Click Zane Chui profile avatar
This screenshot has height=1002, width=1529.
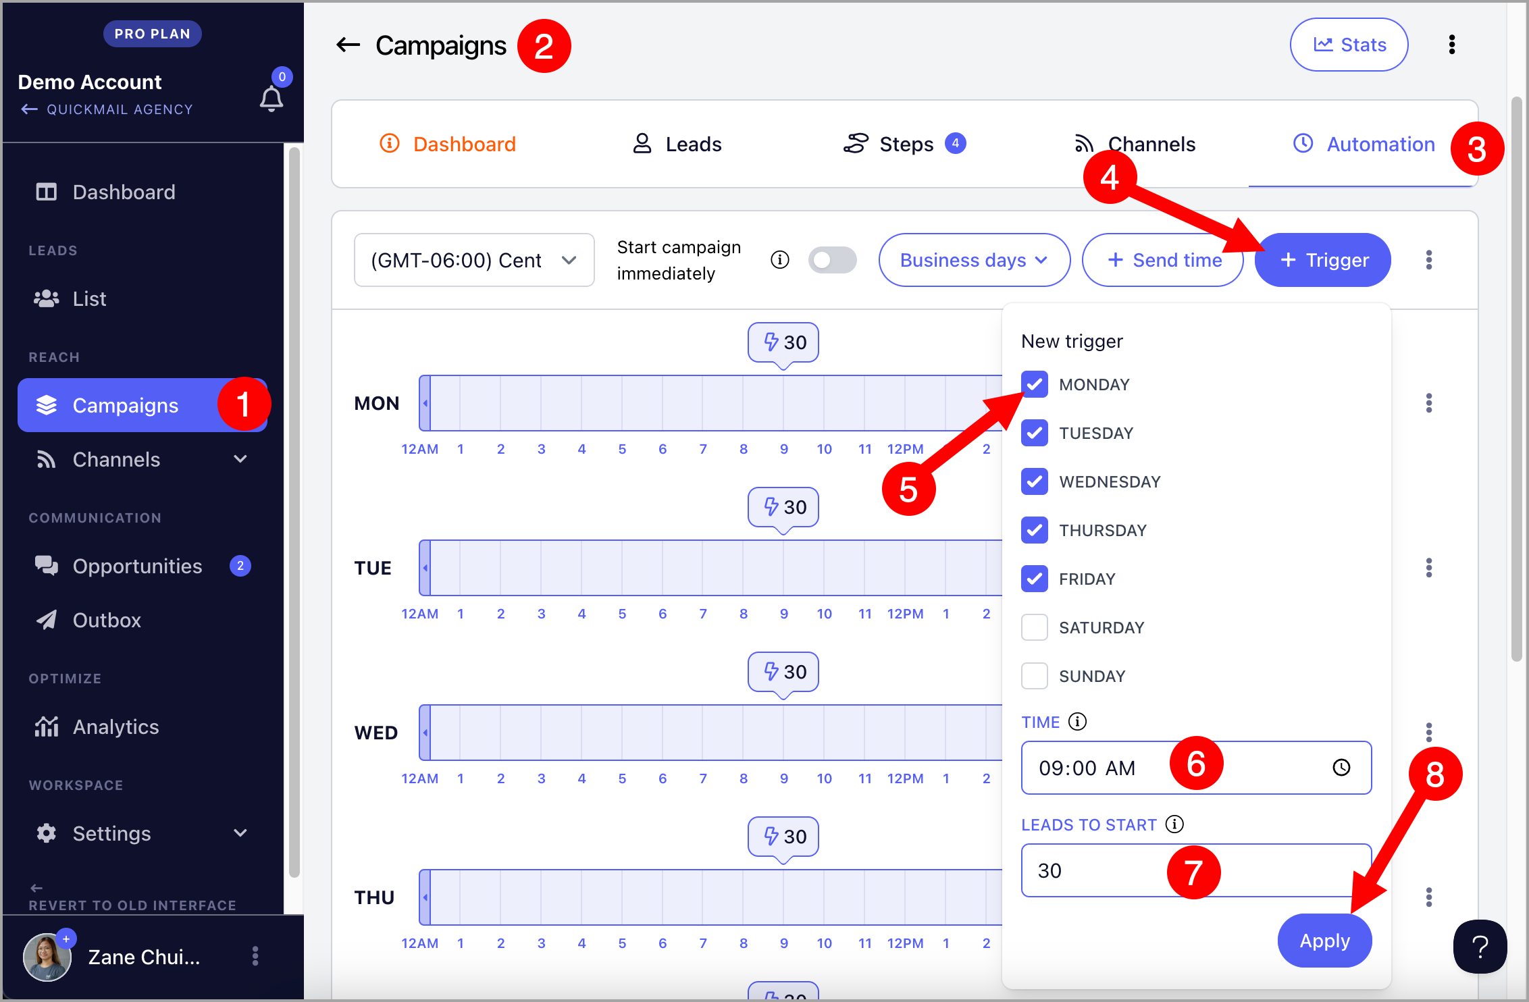click(x=47, y=957)
